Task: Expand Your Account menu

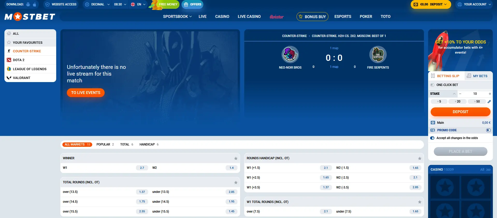Action: tap(474, 4)
